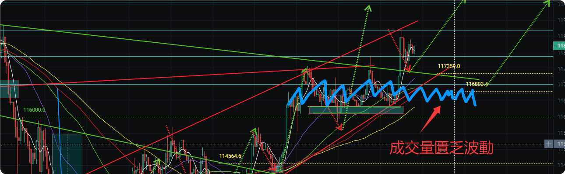Select the teal rectangle at far left edge
The width and height of the screenshot is (565, 174).
click(x=9, y=89)
